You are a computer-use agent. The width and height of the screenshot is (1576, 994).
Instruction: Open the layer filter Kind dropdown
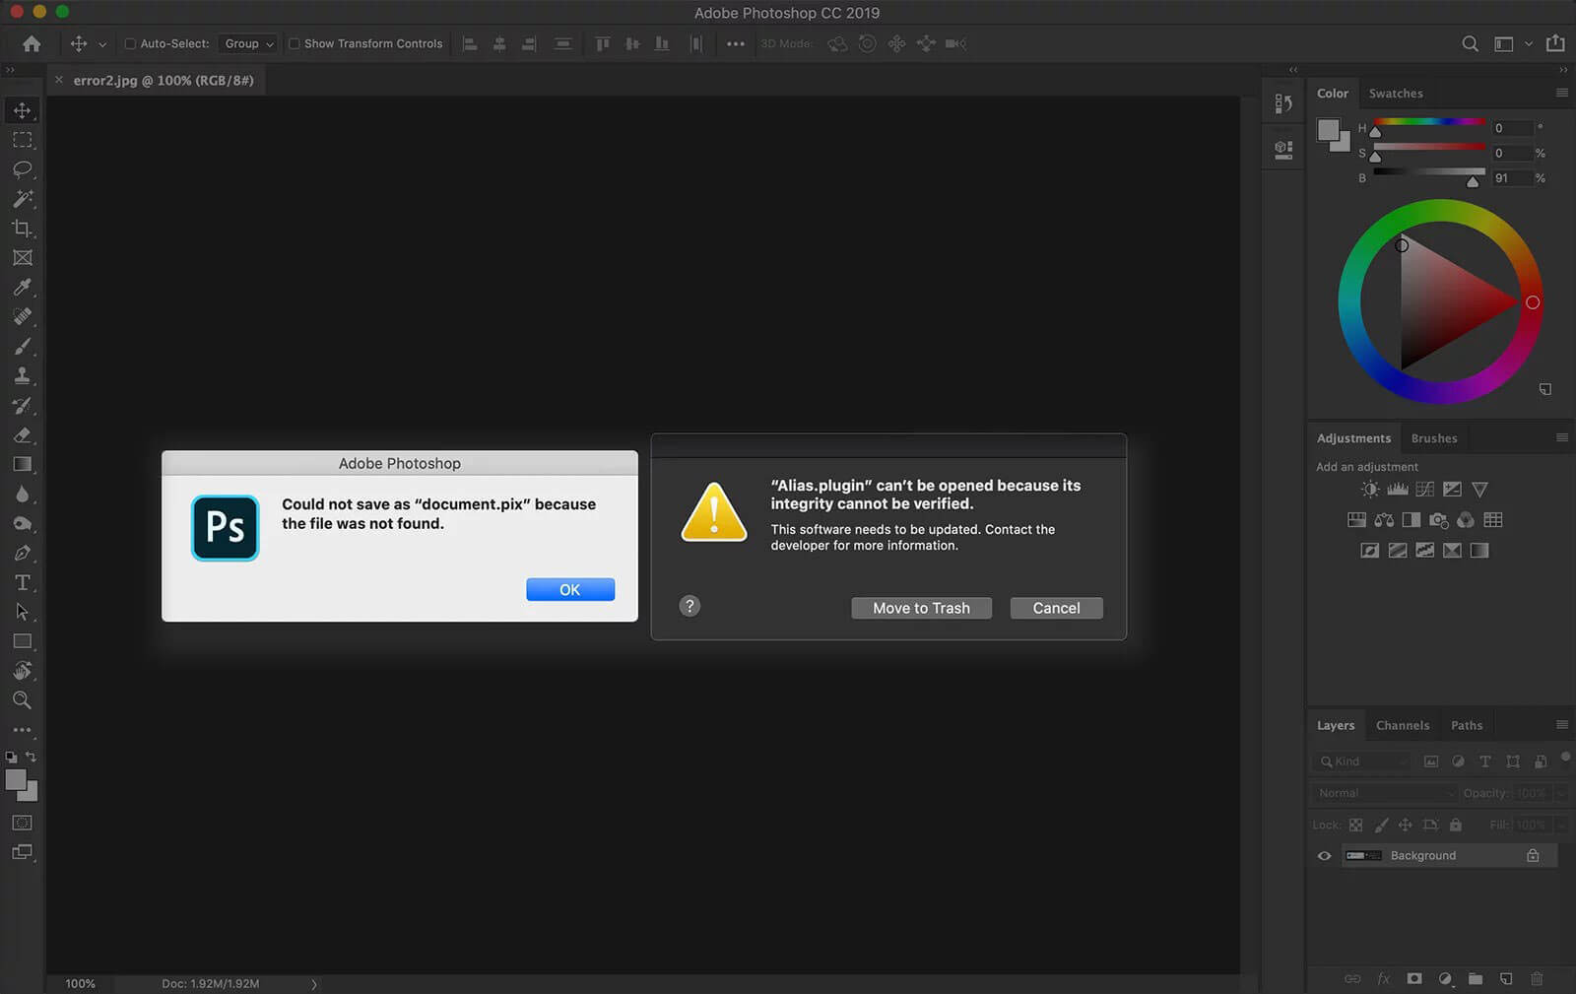tap(1363, 762)
